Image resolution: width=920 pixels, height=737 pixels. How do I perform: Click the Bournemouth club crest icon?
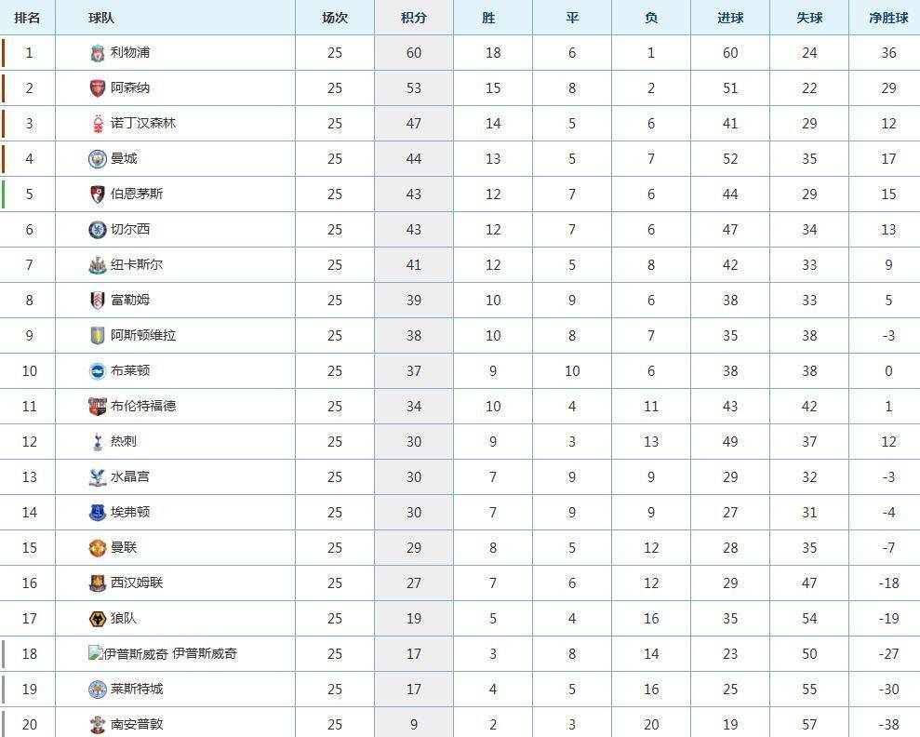tap(98, 194)
